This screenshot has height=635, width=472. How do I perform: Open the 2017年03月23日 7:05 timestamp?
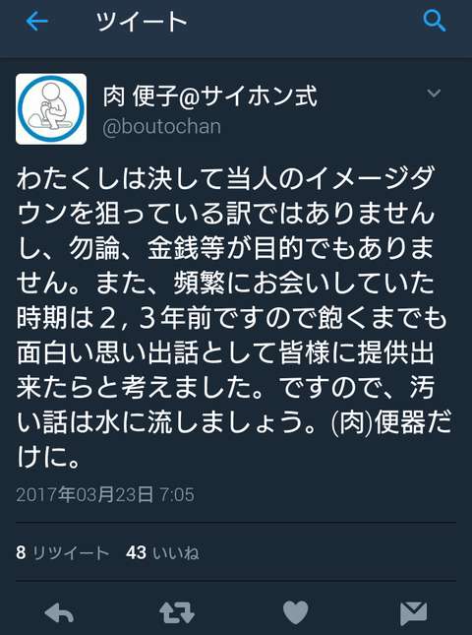105,494
